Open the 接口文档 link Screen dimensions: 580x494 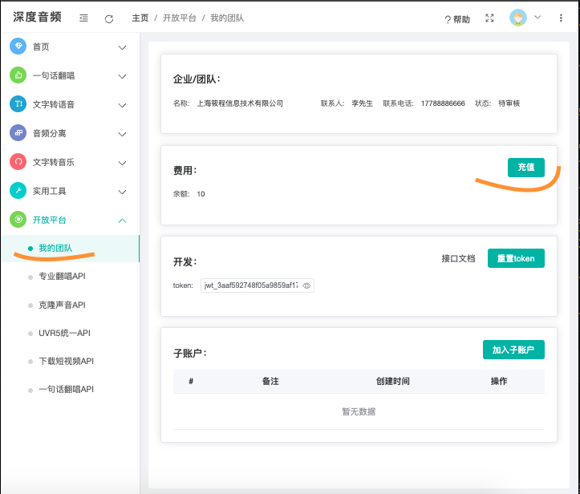point(458,258)
